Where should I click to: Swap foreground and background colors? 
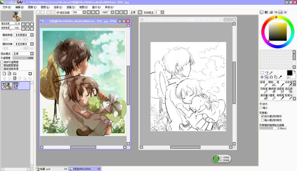pyautogui.click(x=294, y=72)
